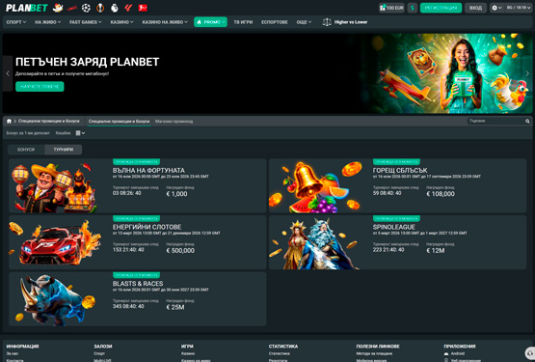Screen dimensions: 535x362
Task: Click the green banner learn-more button
Action: (x=40, y=87)
